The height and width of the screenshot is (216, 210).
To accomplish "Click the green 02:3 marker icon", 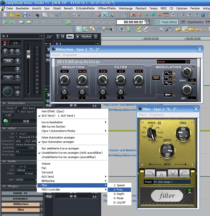I will [68, 22].
